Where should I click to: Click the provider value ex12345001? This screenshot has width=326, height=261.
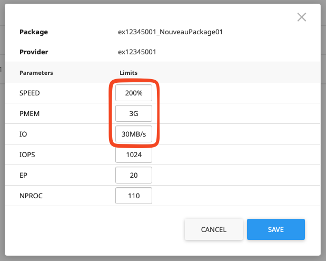click(137, 52)
